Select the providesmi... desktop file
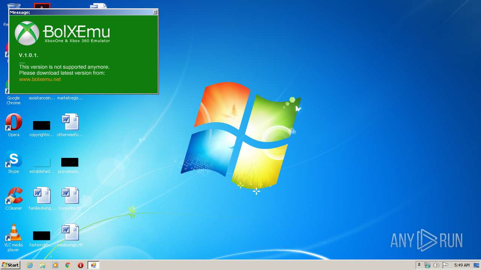 (70, 165)
